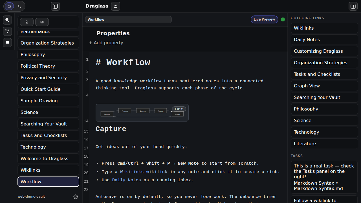Add a new property
This screenshot has width=361, height=203.
click(x=106, y=43)
